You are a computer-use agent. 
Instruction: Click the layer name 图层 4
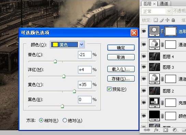(x=168, y=57)
